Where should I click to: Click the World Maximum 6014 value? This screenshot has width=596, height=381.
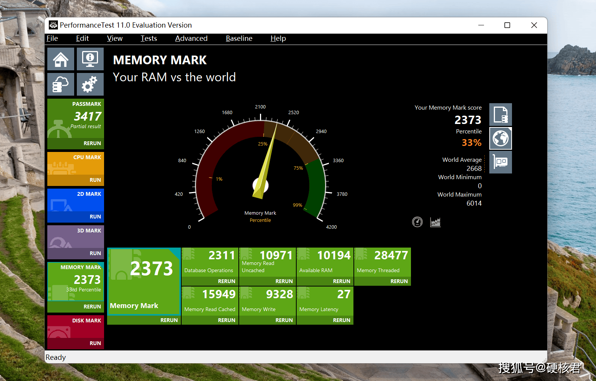(474, 203)
